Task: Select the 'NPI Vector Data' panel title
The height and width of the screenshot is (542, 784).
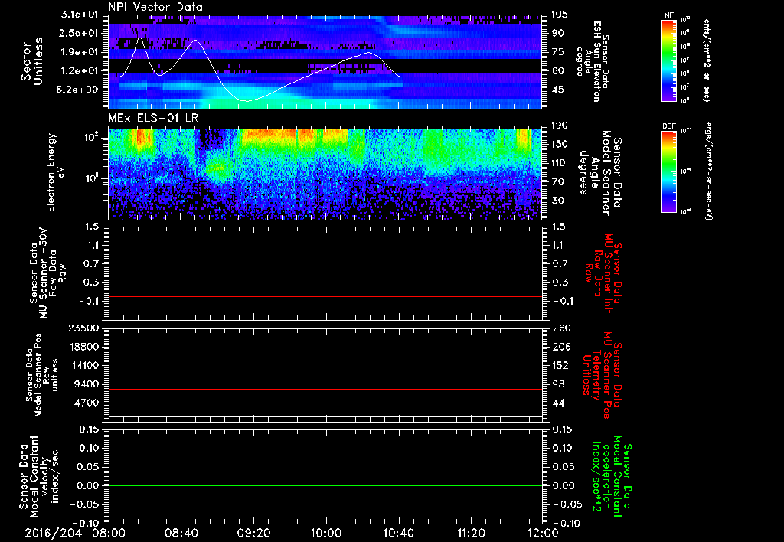Action: coord(155,7)
